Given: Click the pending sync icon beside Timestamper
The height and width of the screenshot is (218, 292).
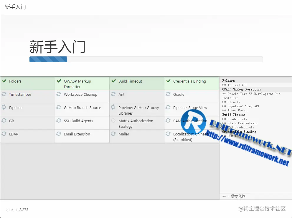Looking at the screenshot, I should coord(4,94).
